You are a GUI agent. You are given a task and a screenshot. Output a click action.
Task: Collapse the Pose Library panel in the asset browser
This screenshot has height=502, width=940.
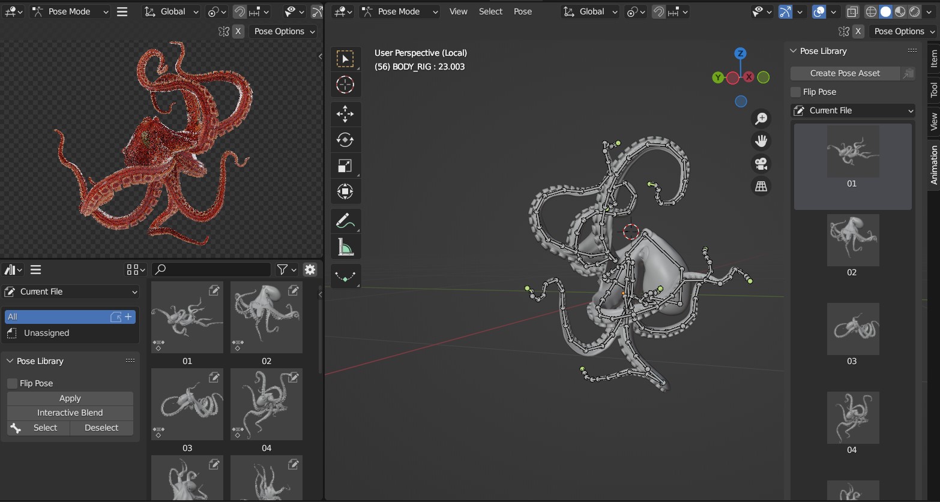click(x=10, y=361)
